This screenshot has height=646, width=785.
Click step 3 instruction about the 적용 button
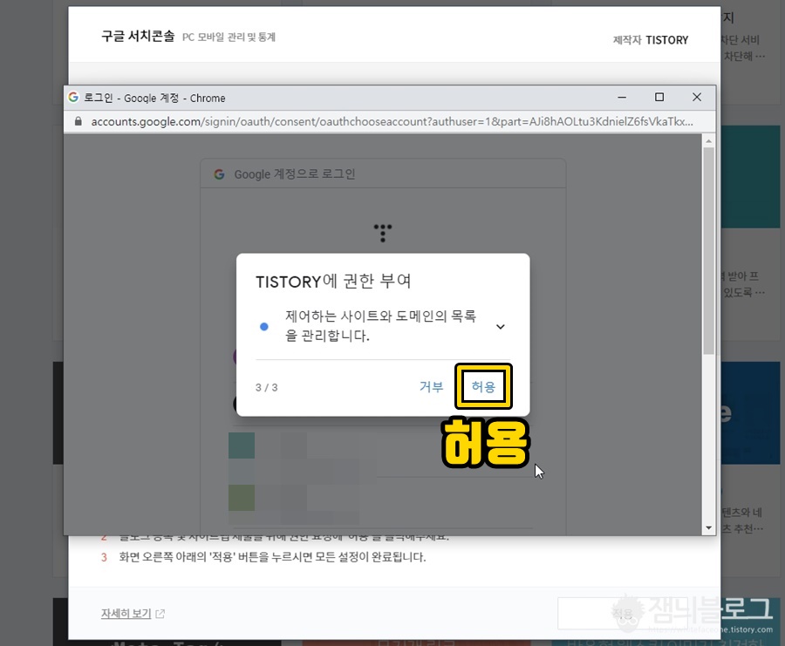tap(272, 557)
